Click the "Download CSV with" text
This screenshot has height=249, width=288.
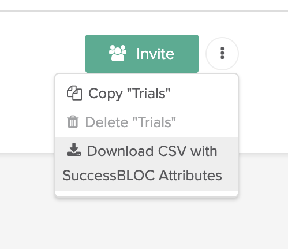[x=152, y=151]
